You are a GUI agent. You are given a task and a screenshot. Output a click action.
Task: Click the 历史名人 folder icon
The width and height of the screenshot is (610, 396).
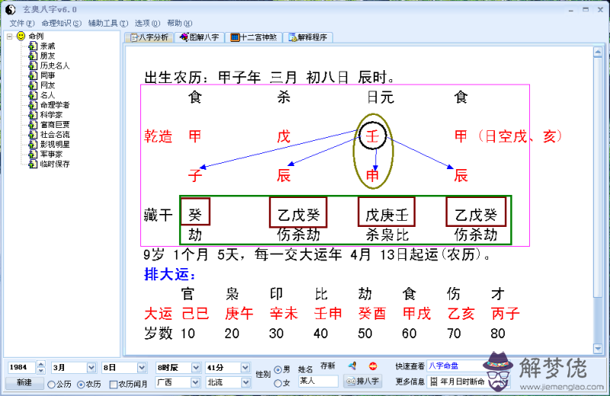[x=33, y=65]
